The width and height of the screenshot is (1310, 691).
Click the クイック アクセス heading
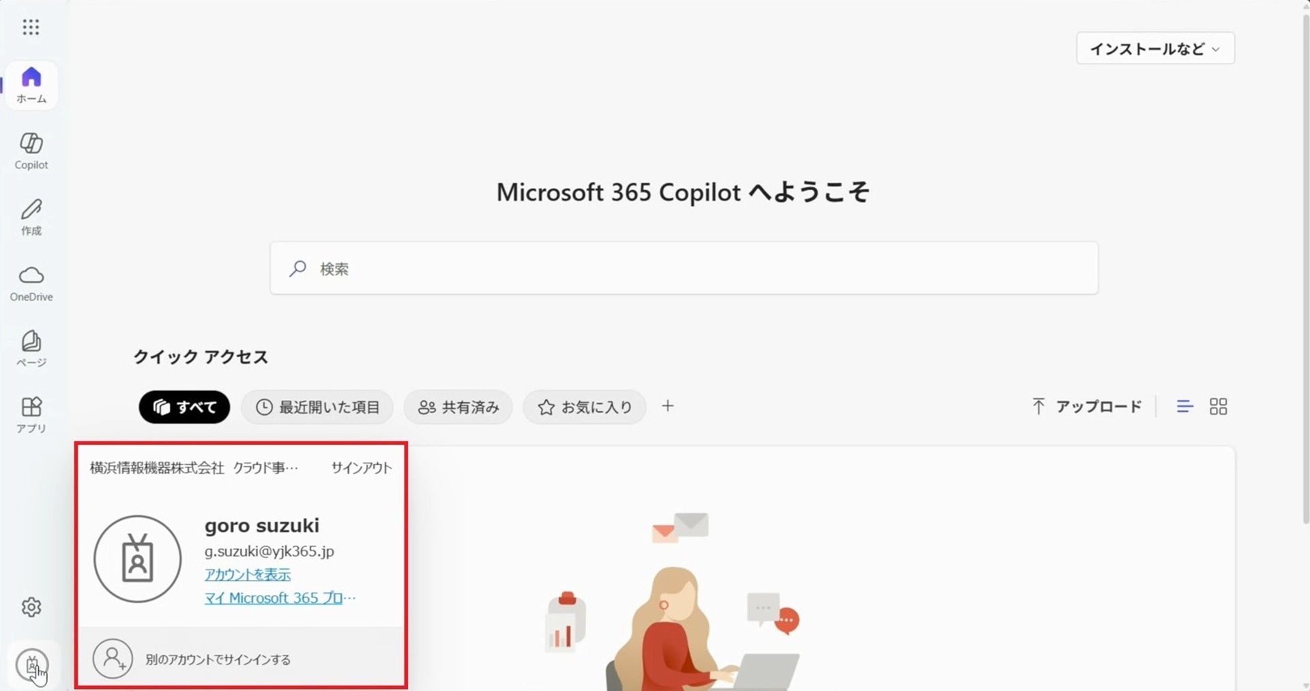201,357
